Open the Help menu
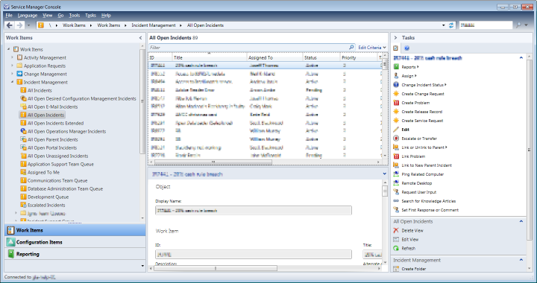The width and height of the screenshot is (537, 283). pos(106,16)
